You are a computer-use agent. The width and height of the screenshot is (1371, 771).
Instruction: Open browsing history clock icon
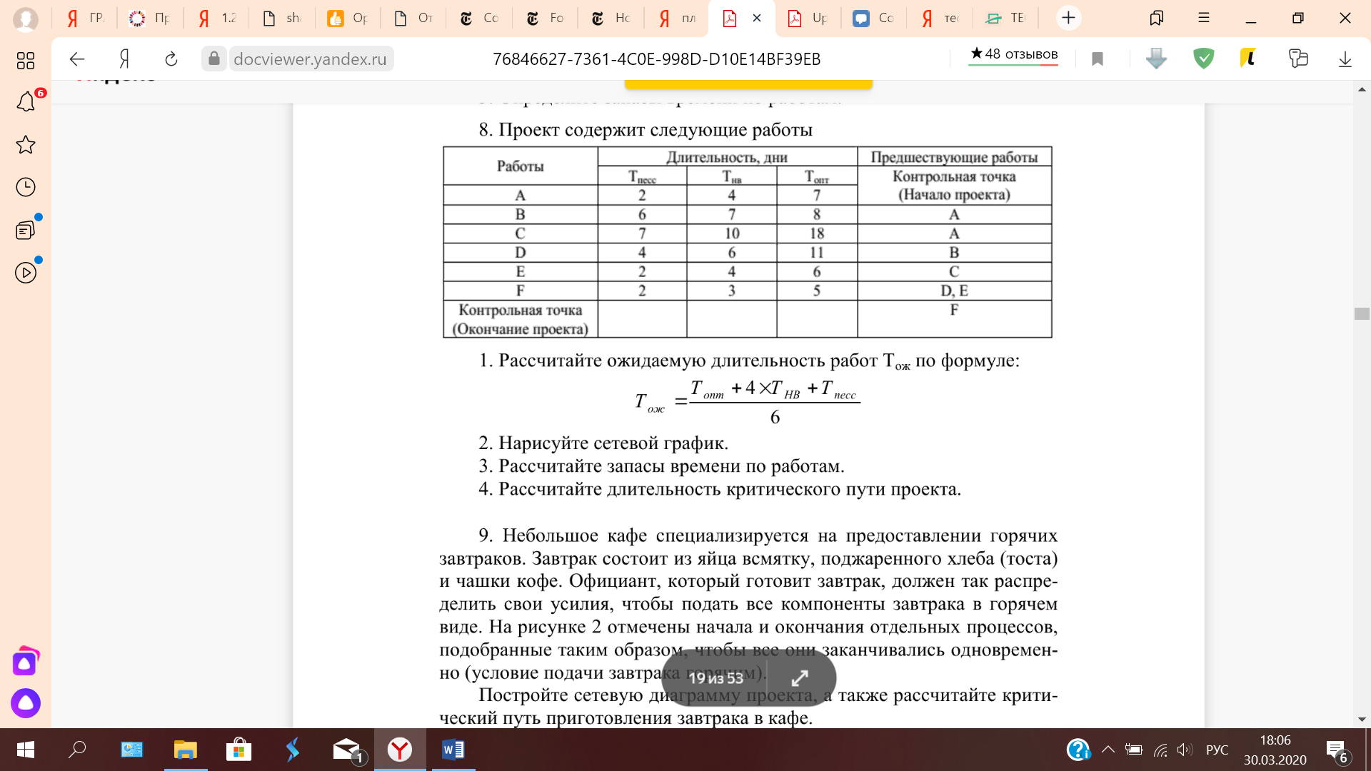click(x=26, y=187)
